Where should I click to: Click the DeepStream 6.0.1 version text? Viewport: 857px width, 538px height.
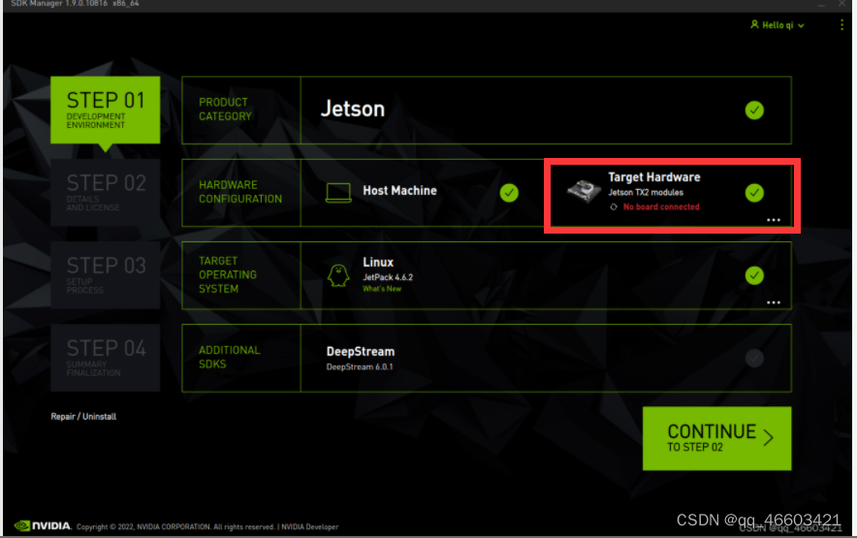(x=360, y=366)
